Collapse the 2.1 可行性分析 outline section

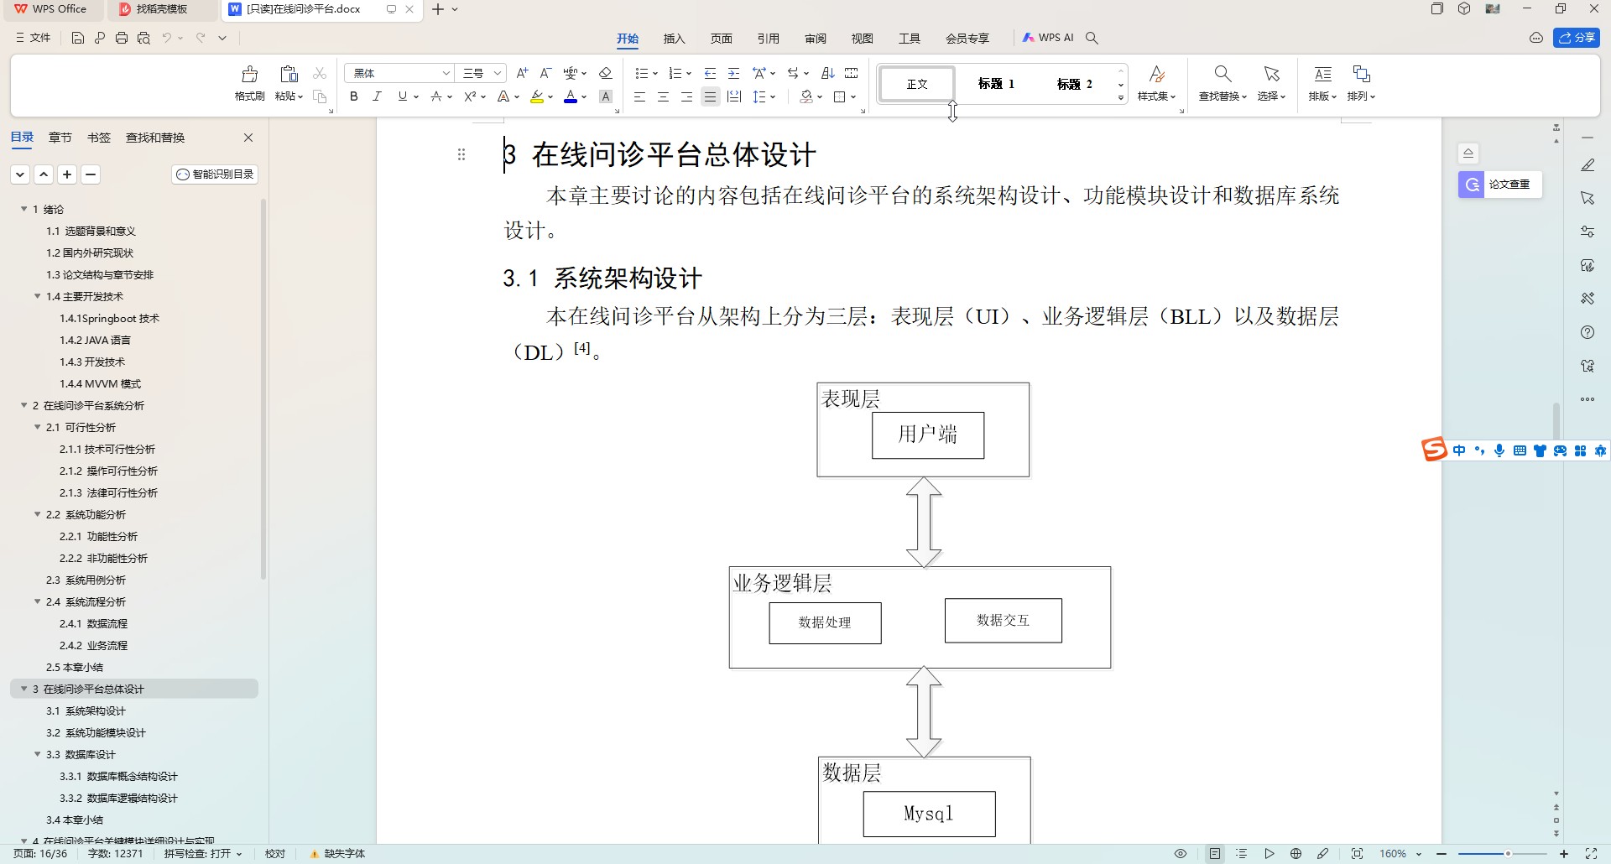tap(38, 427)
